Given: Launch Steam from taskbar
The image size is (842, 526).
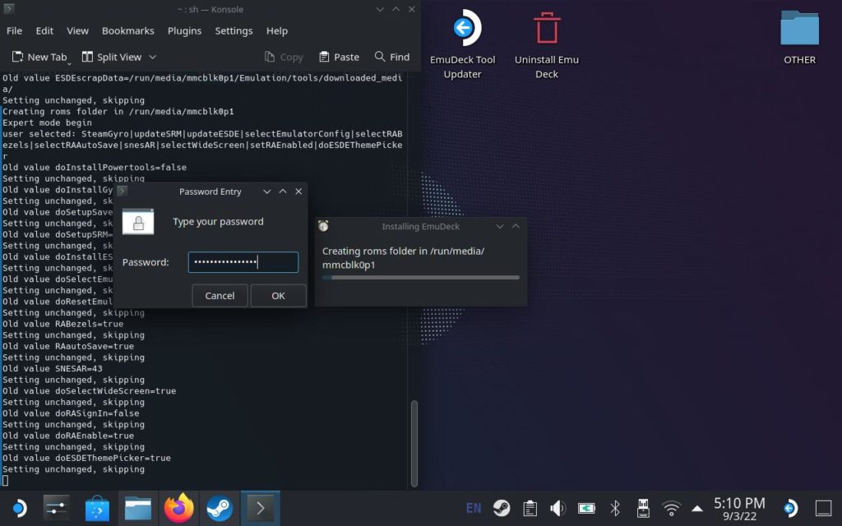Looking at the screenshot, I should (220, 508).
